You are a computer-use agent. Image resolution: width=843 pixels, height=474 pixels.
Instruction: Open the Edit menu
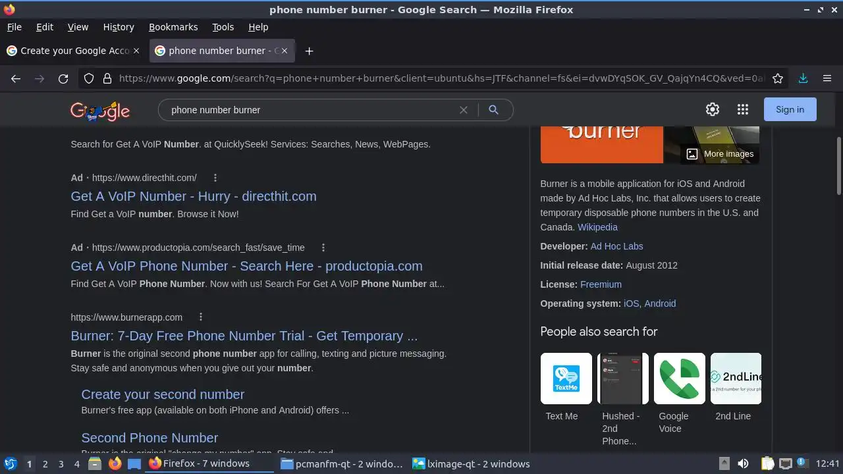tap(45, 27)
